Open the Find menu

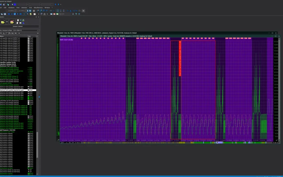30,8
